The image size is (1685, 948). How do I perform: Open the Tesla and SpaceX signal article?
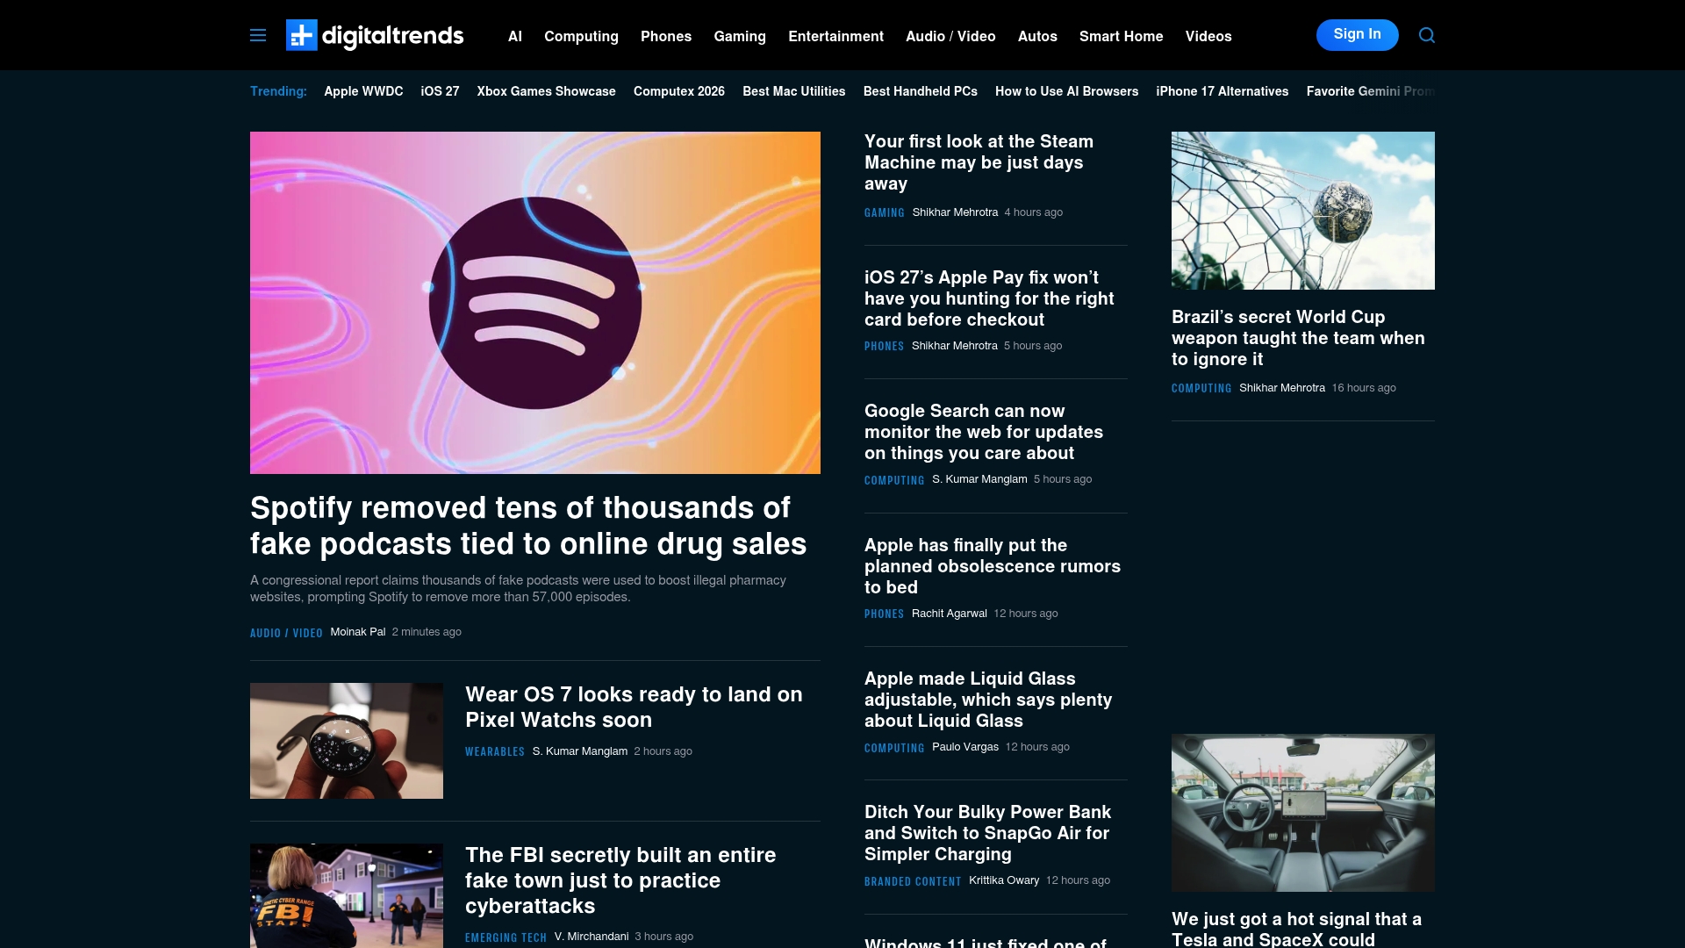[x=1296, y=929]
